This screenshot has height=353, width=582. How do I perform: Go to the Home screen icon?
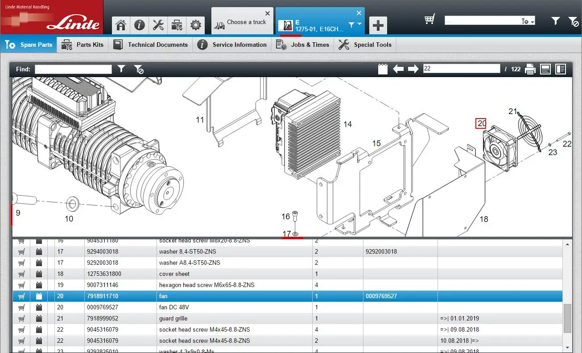(121, 25)
